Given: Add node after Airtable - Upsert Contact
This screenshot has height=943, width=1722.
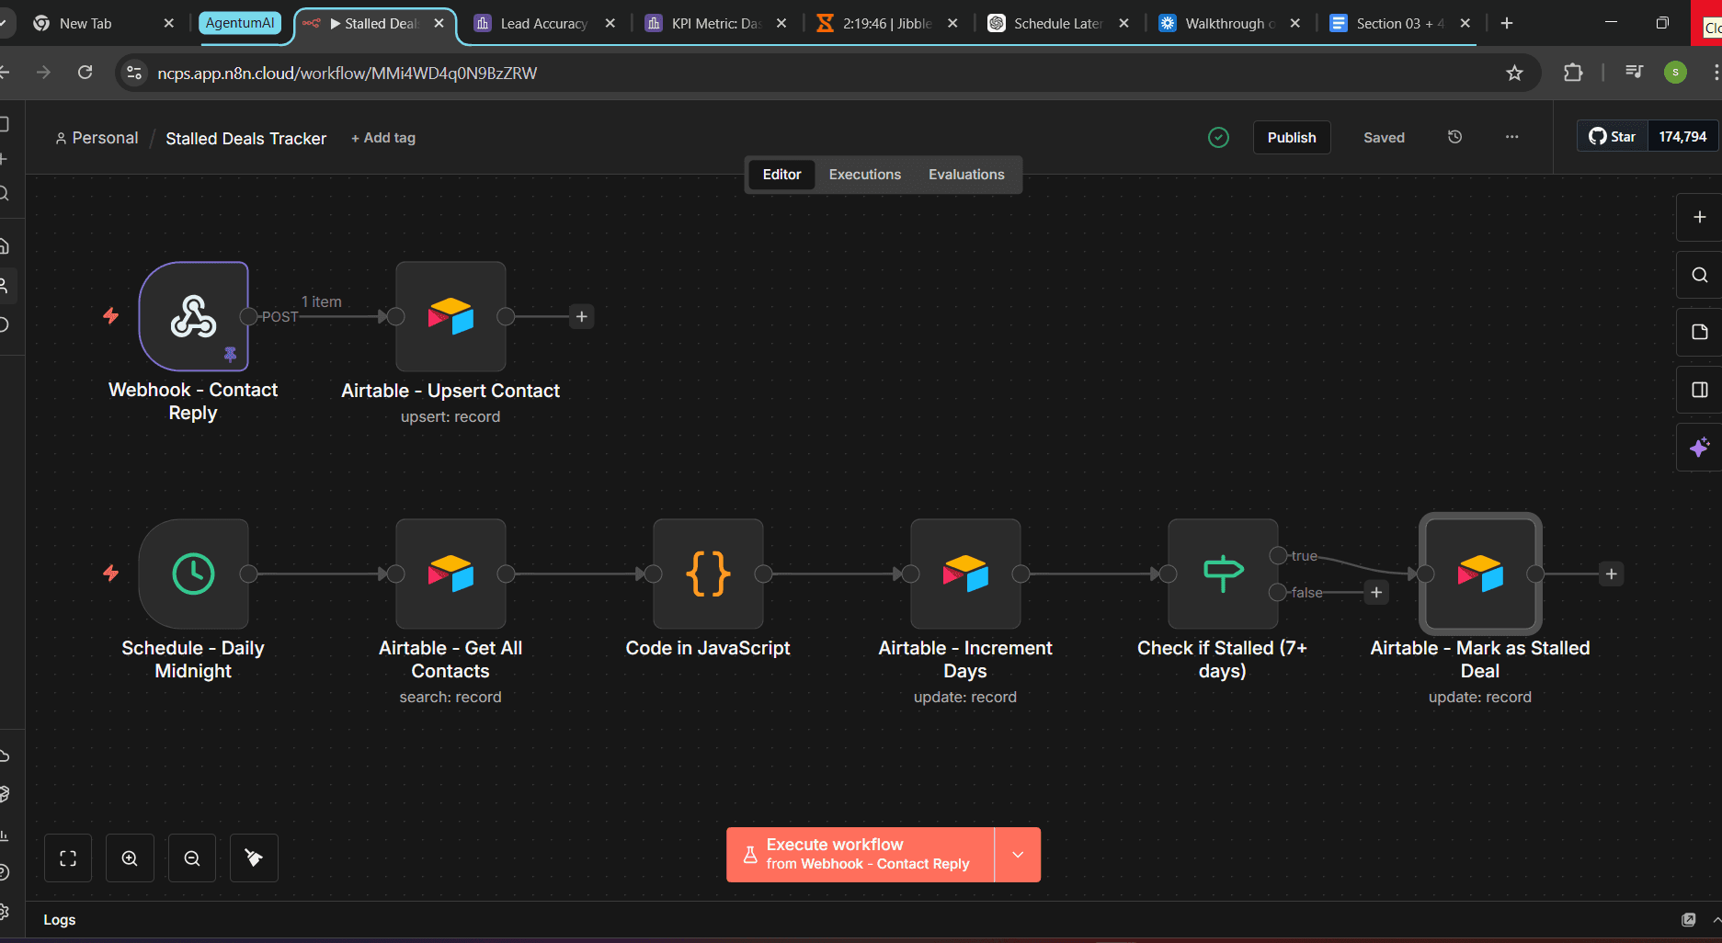Looking at the screenshot, I should [x=581, y=316].
